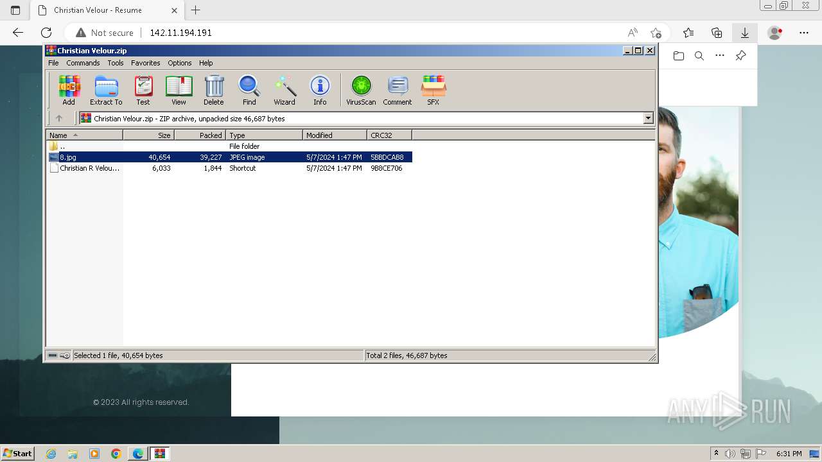Click the Extract To toolbar icon
The width and height of the screenshot is (822, 462).
pyautogui.click(x=106, y=90)
